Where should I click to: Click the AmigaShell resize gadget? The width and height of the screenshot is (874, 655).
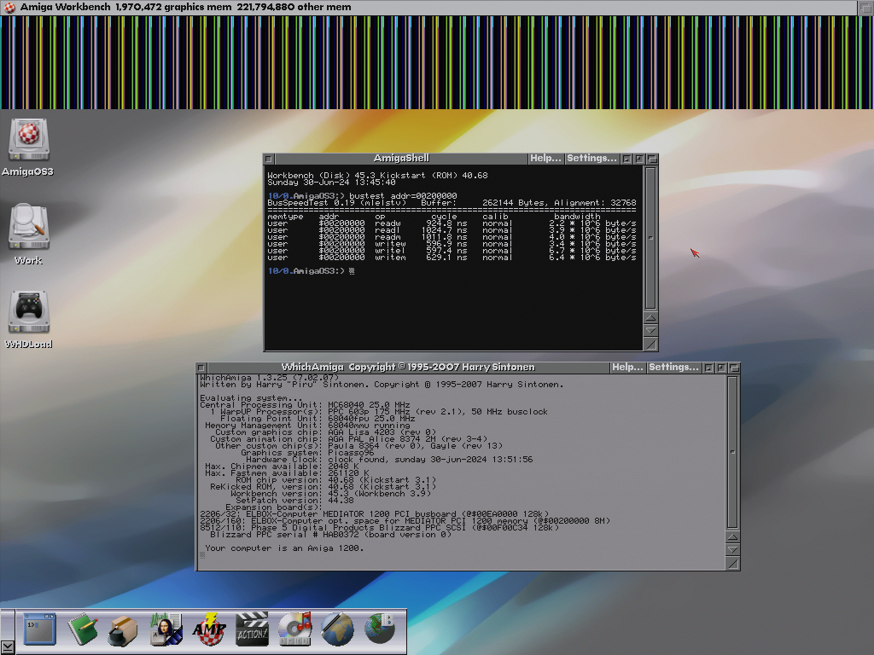click(650, 345)
